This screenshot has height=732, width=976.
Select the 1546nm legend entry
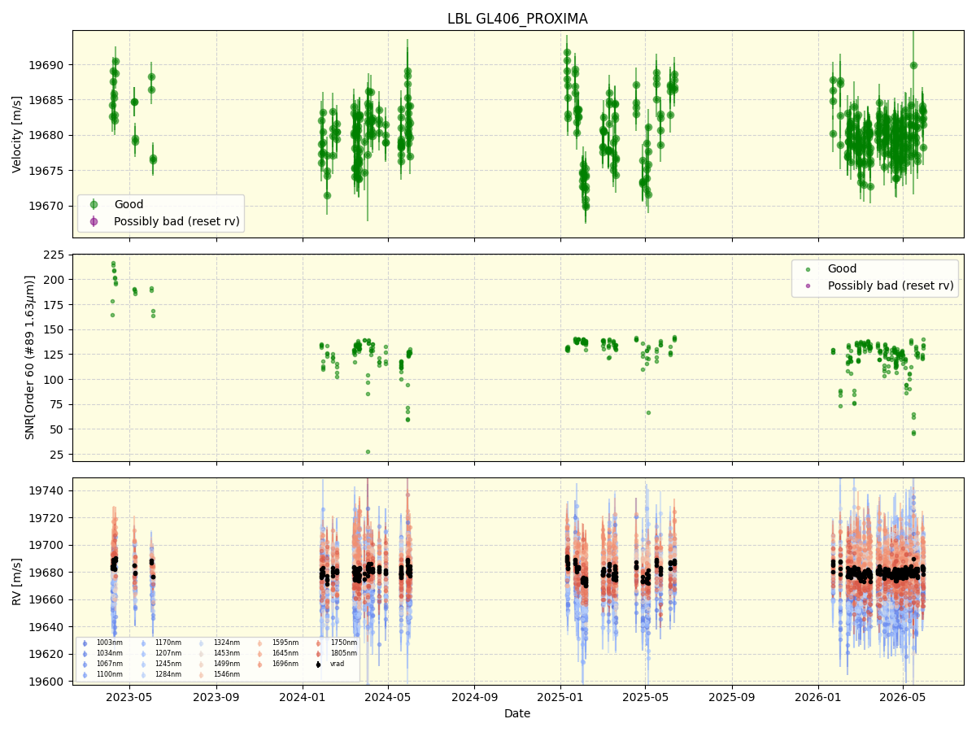pyautogui.click(x=226, y=674)
